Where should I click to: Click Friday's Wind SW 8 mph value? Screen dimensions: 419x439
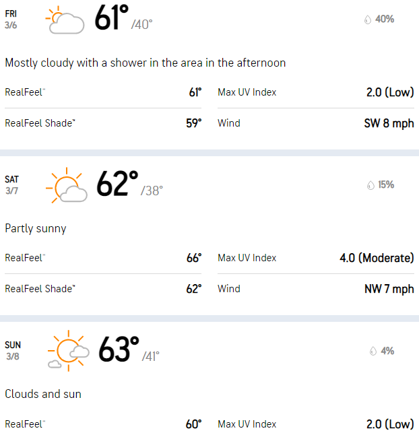pyautogui.click(x=389, y=123)
